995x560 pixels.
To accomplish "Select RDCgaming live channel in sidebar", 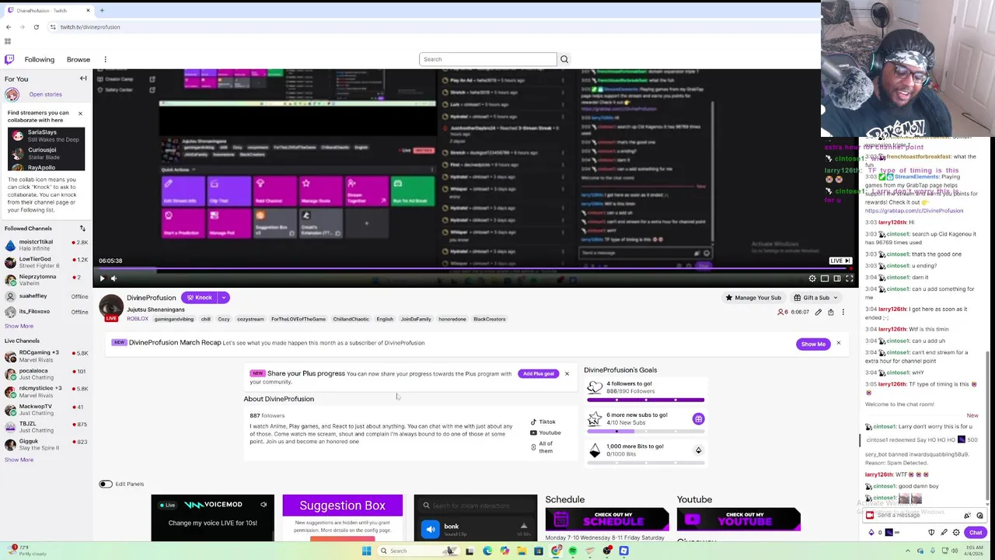I will [x=44, y=356].
